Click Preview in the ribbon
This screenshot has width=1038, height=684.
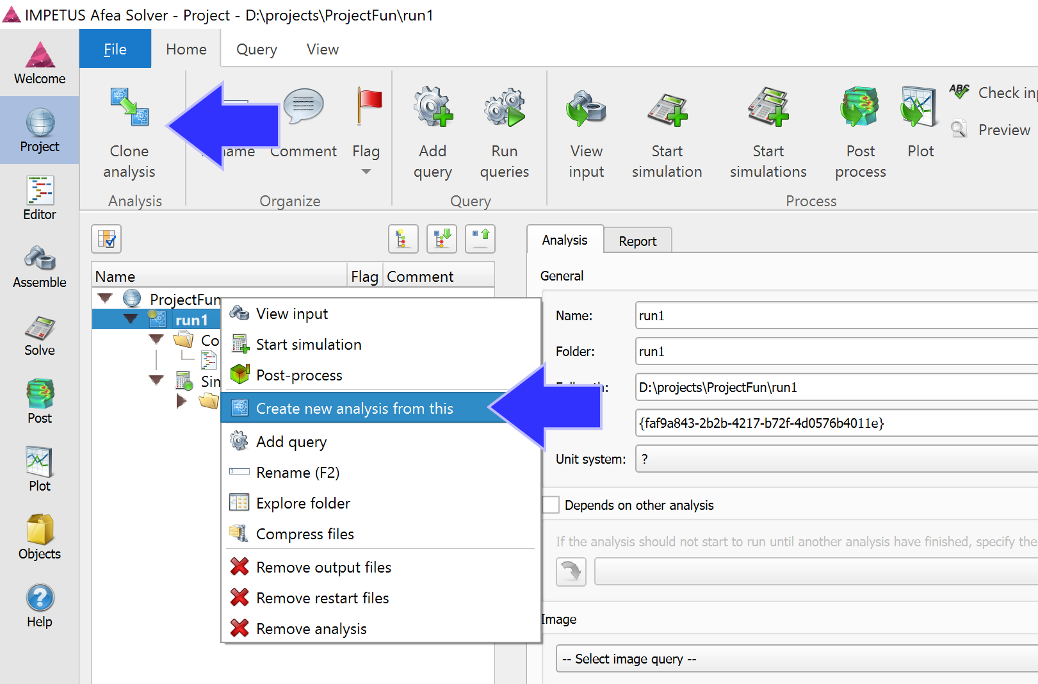(991, 130)
